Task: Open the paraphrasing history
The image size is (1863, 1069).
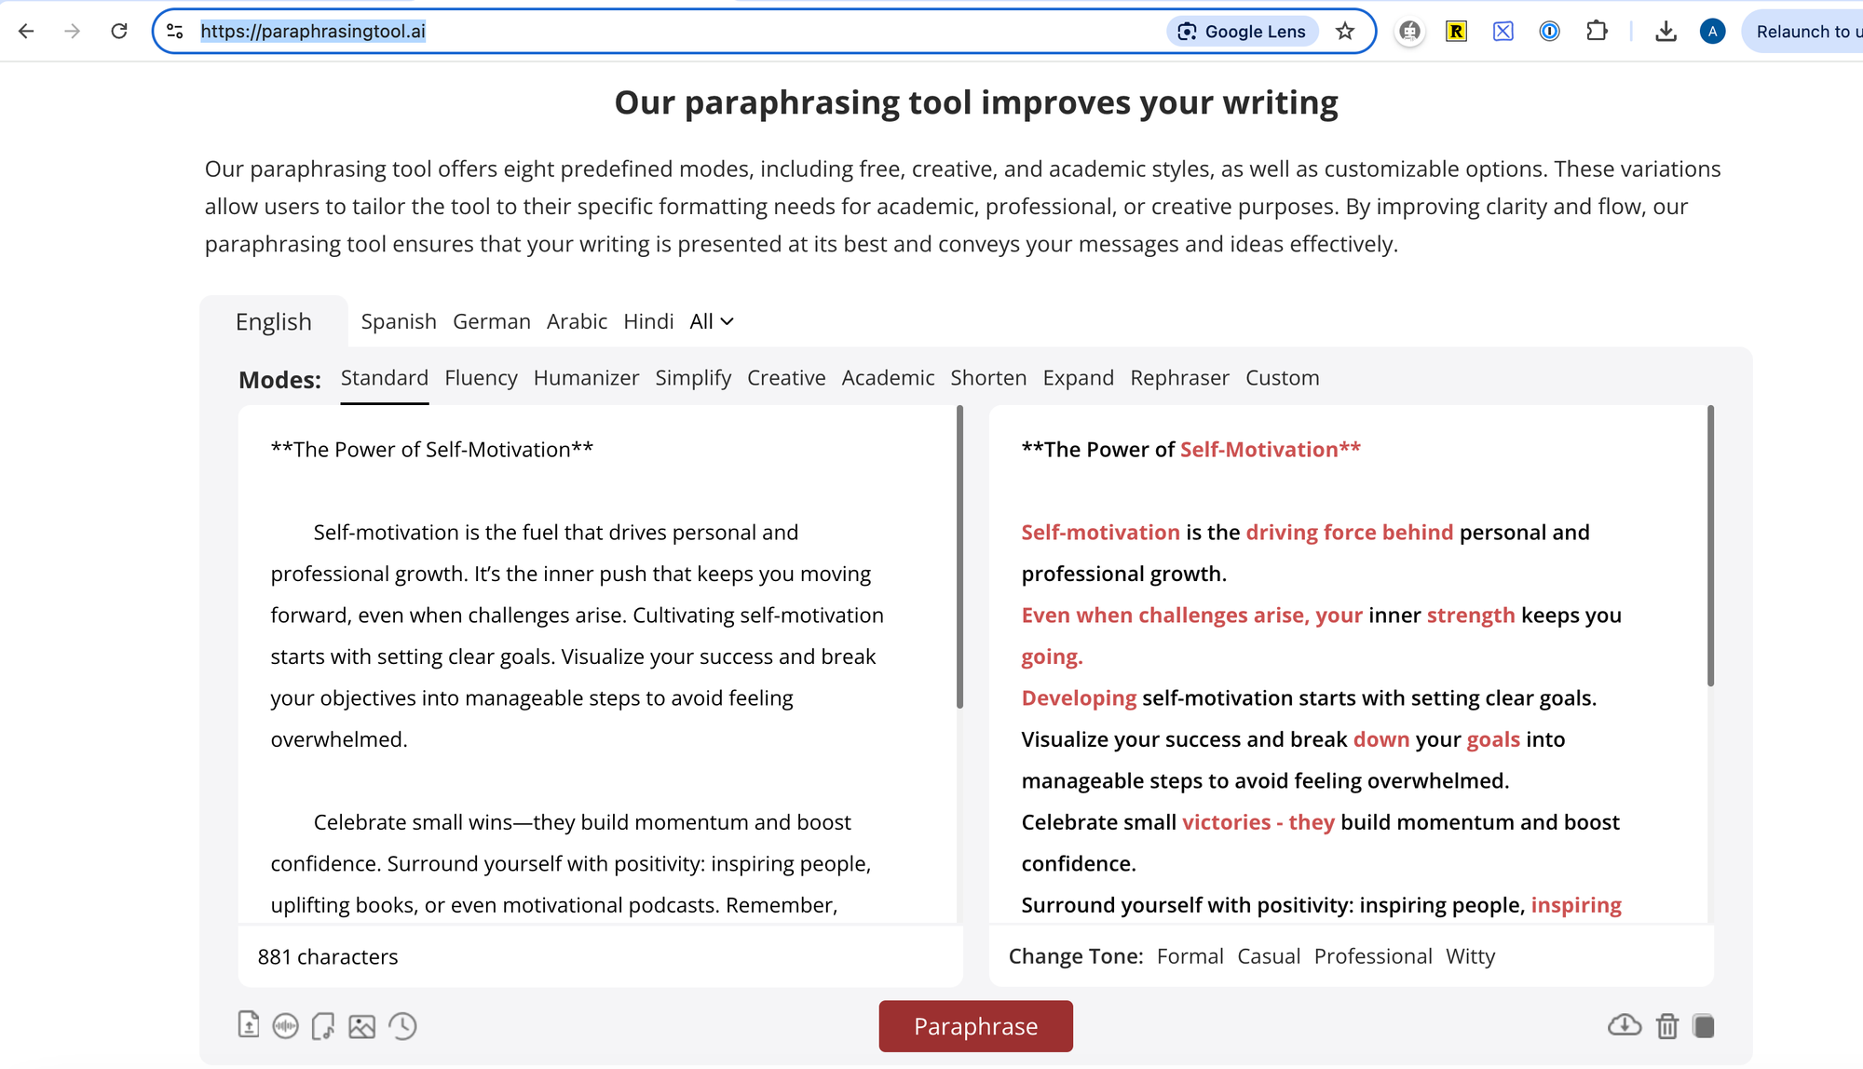Action: pyautogui.click(x=401, y=1026)
